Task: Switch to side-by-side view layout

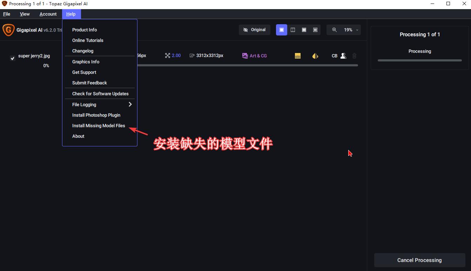Action: click(304, 30)
